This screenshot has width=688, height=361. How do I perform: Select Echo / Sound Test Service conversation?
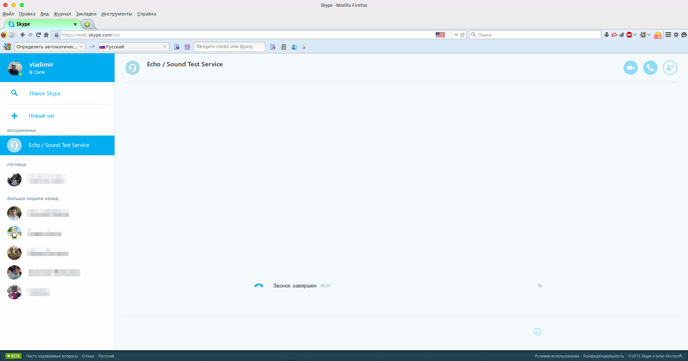(57, 145)
